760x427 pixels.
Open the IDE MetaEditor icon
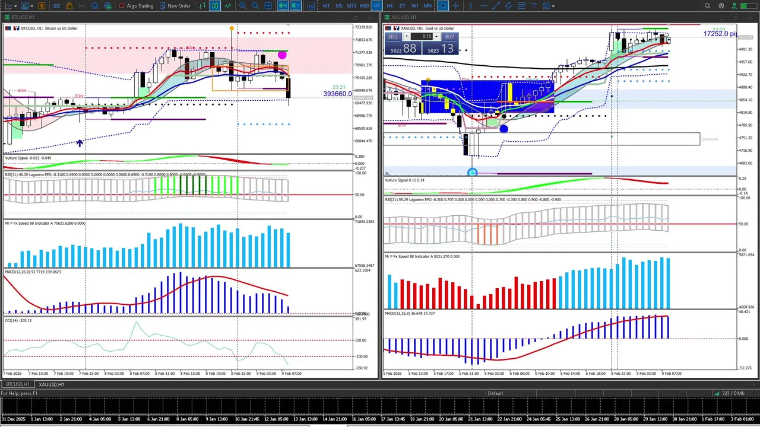pos(56,5)
